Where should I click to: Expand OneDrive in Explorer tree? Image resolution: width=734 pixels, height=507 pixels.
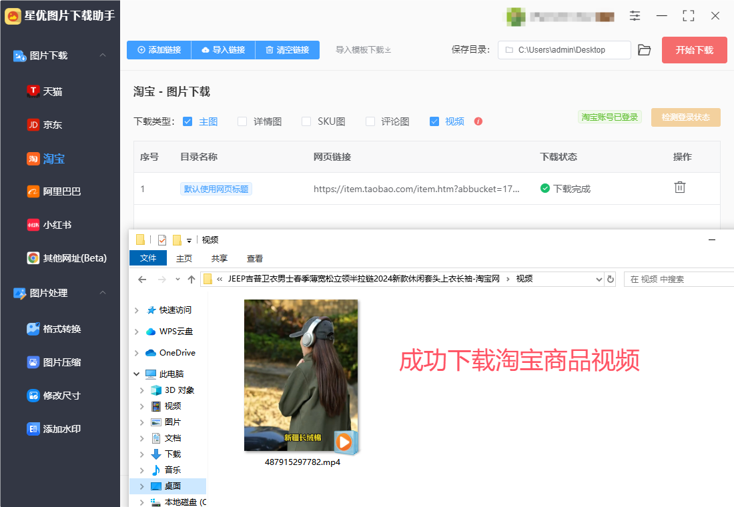(137, 353)
